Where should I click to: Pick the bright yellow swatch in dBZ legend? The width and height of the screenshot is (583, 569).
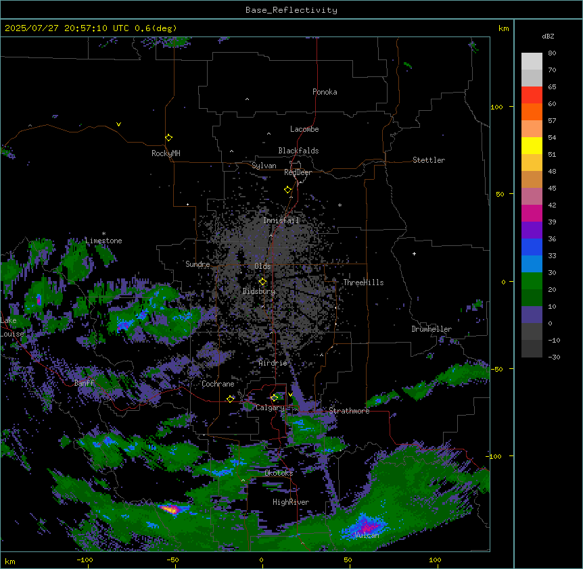(532, 145)
